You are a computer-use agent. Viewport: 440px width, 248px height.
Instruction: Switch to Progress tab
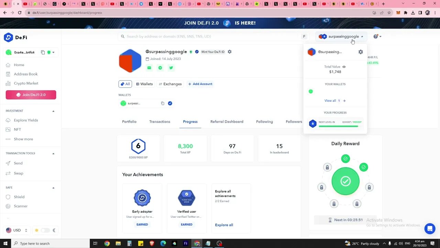click(x=190, y=122)
